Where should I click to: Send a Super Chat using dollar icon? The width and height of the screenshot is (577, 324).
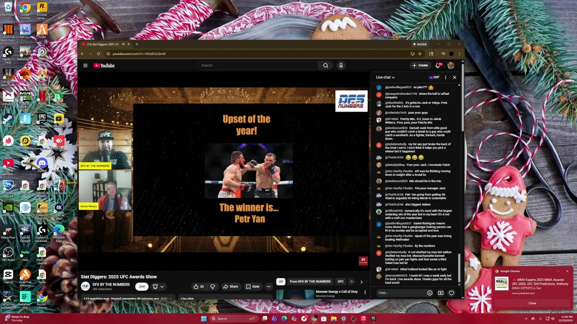point(440,293)
